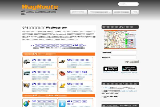Open the GPS link beside the motorcycle
The height and width of the screenshot is (107, 160).
point(44,84)
